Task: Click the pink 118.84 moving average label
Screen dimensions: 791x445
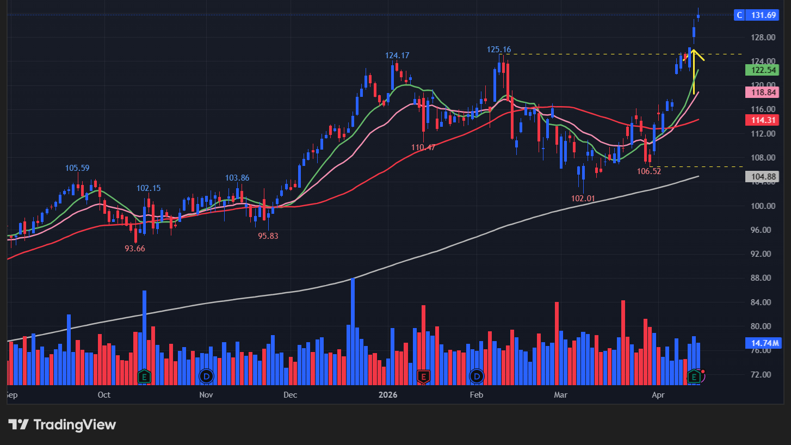Action: click(761, 92)
